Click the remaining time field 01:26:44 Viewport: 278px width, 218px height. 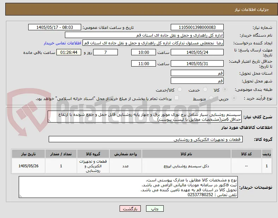[x=69, y=52]
